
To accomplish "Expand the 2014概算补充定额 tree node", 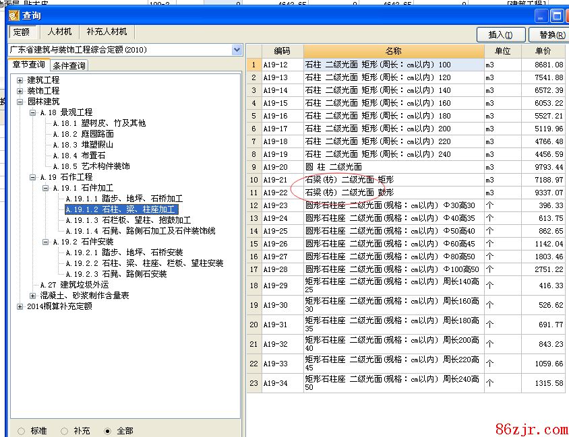I will pos(20,306).
